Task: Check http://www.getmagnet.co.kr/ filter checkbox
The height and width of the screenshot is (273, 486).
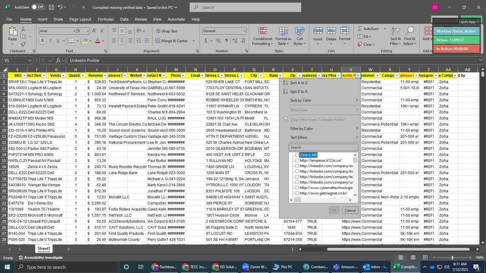Action: pos(297,193)
